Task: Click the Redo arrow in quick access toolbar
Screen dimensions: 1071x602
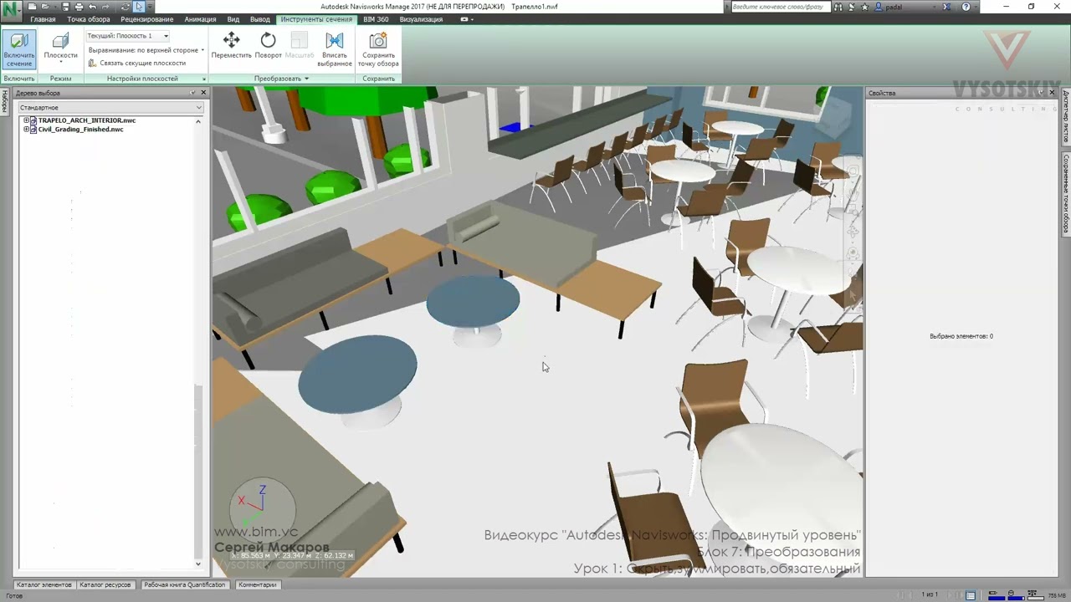Action: tap(105, 7)
